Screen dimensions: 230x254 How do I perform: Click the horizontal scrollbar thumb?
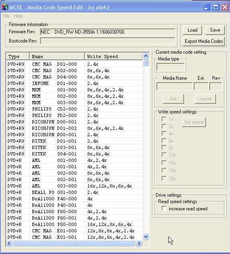point(74,243)
